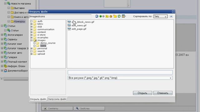Select the 'Открыть файл' bottom tab
The image size is (200, 112).
coord(38,99)
